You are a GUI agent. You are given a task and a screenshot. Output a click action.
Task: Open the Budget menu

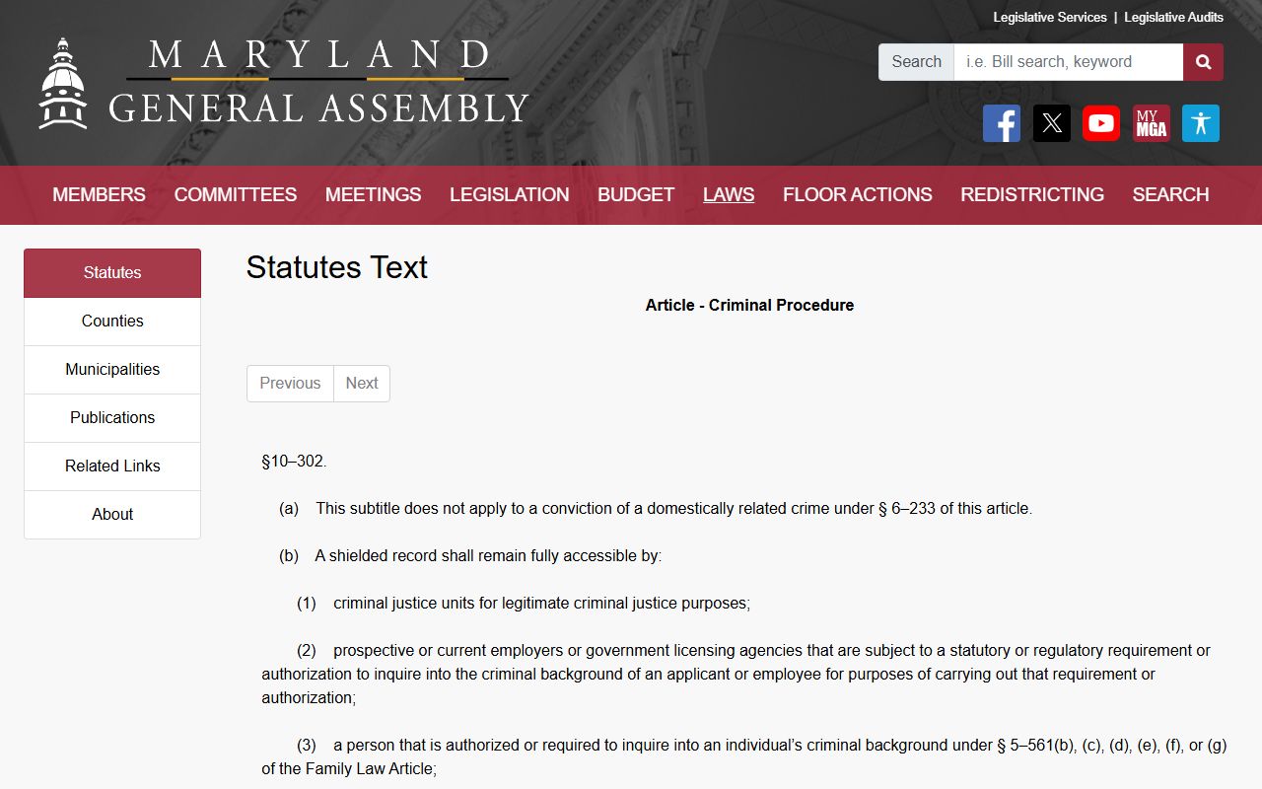[636, 195]
